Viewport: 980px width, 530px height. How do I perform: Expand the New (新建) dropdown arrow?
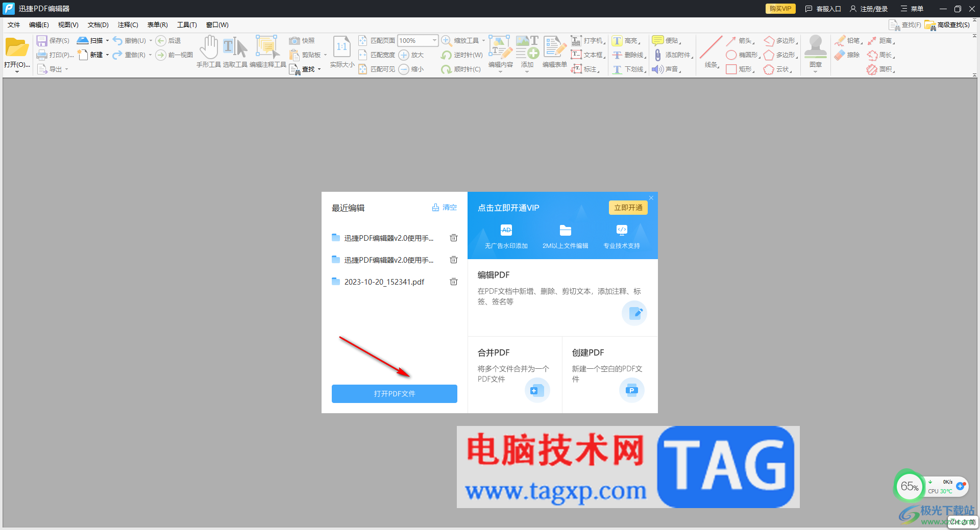(x=107, y=55)
